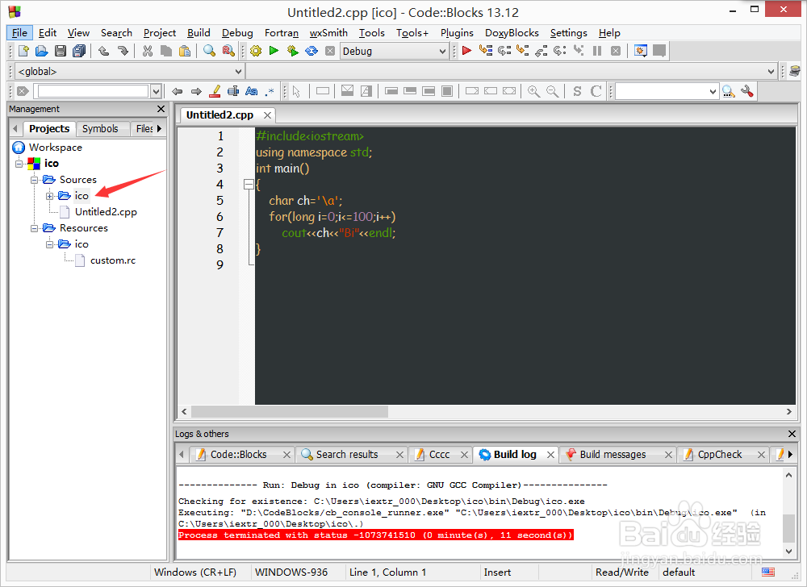Click the Windows (CR+LF) status bar entry

(195, 572)
